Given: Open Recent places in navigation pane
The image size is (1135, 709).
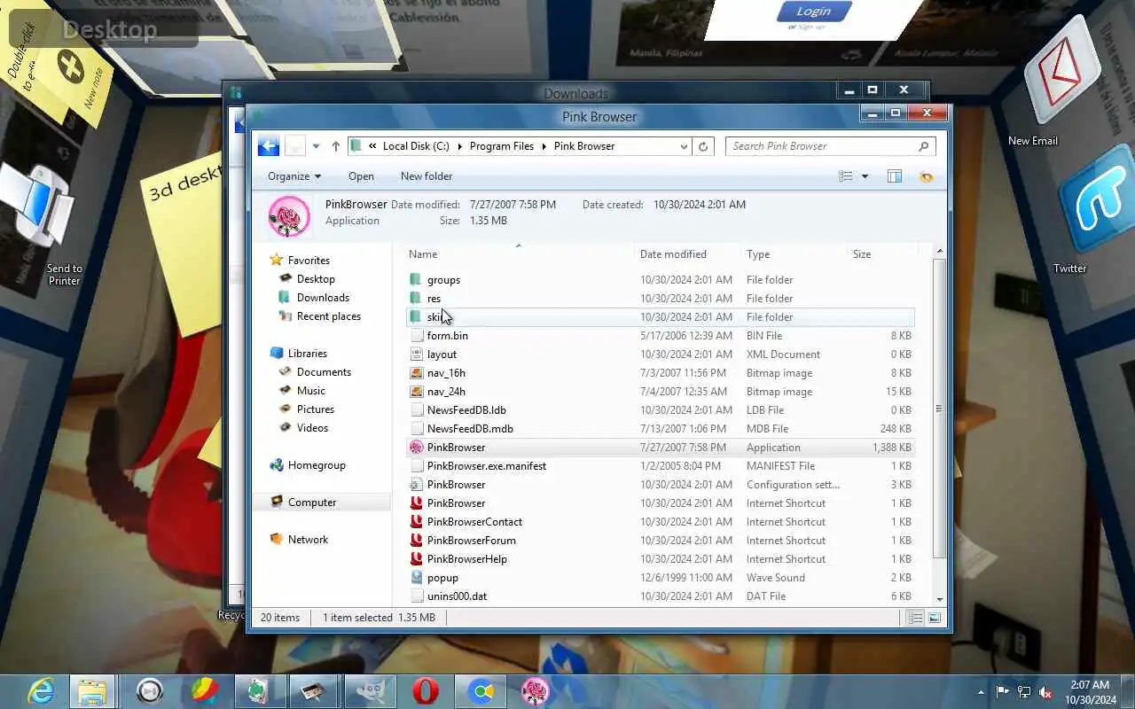Looking at the screenshot, I should (x=328, y=316).
